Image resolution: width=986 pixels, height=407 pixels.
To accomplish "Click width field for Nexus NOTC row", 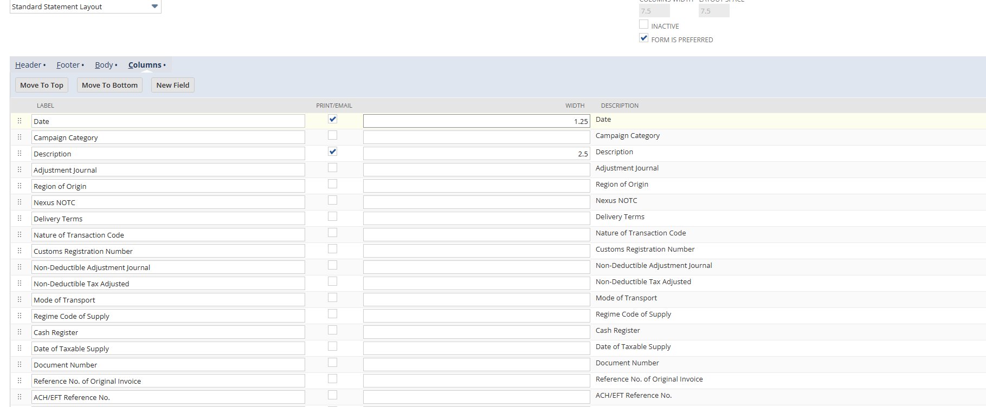I will 476,202.
